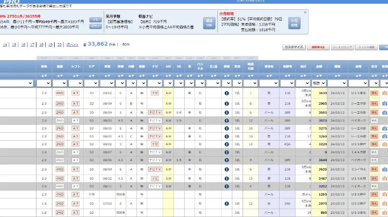
Task: Jump to page 20 of the results
Action: [x=59, y=45]
